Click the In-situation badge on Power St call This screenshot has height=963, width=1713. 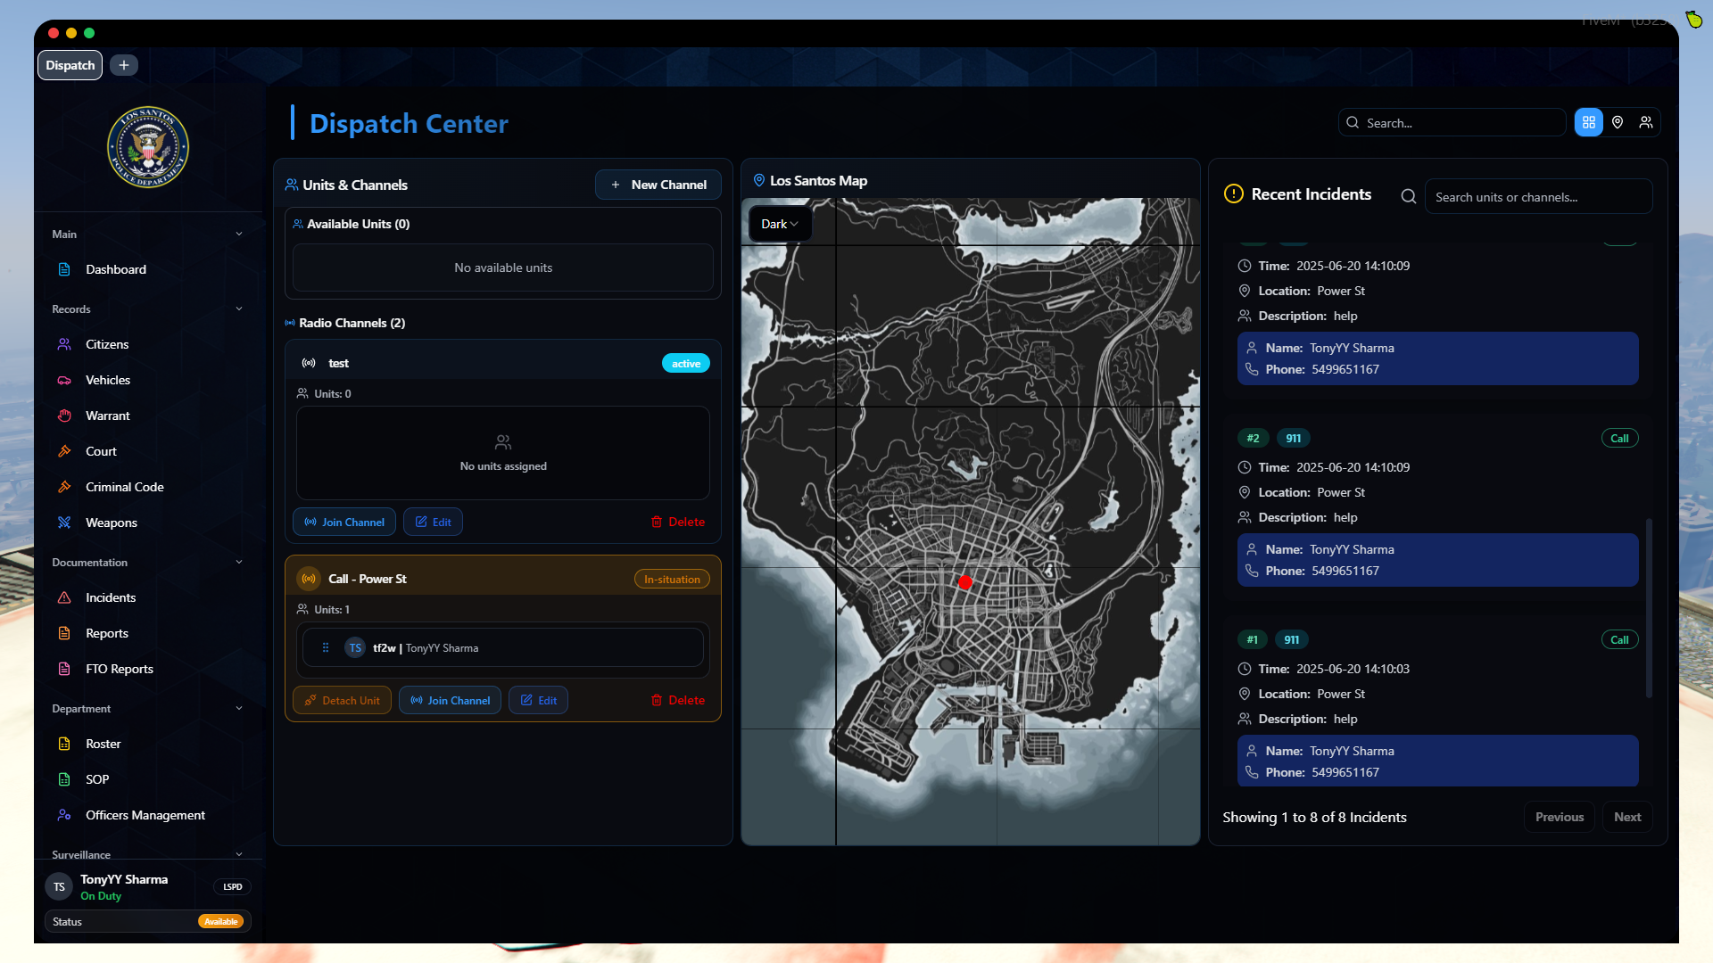(672, 580)
